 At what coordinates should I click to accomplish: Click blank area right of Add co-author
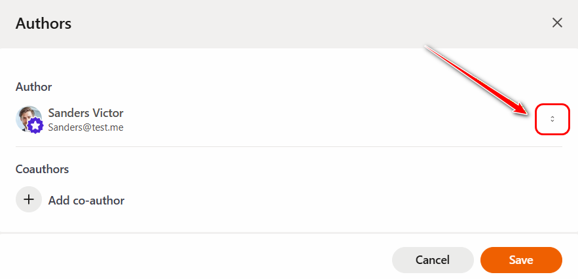[x=327, y=200]
